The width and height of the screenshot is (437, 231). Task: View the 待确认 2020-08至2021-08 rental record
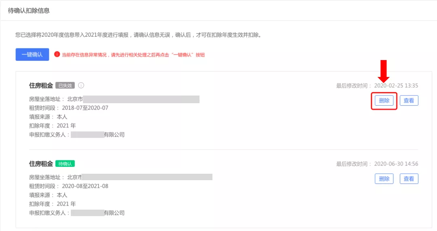coord(409,179)
